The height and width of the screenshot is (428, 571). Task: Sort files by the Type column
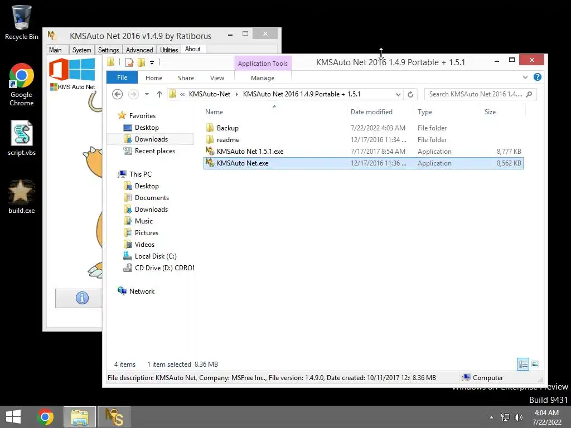pyautogui.click(x=447, y=111)
